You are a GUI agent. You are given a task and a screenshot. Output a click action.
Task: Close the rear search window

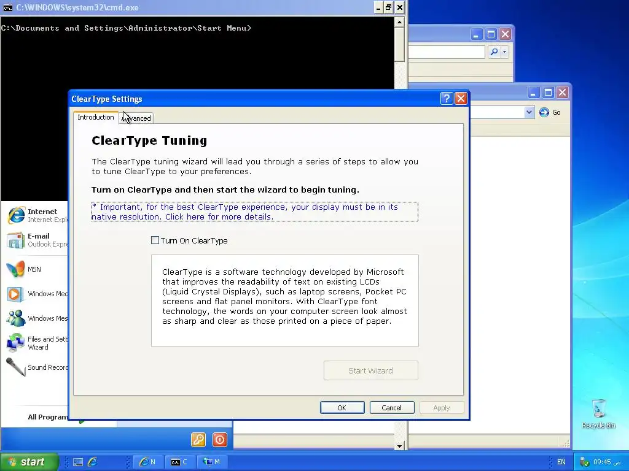[x=506, y=34]
